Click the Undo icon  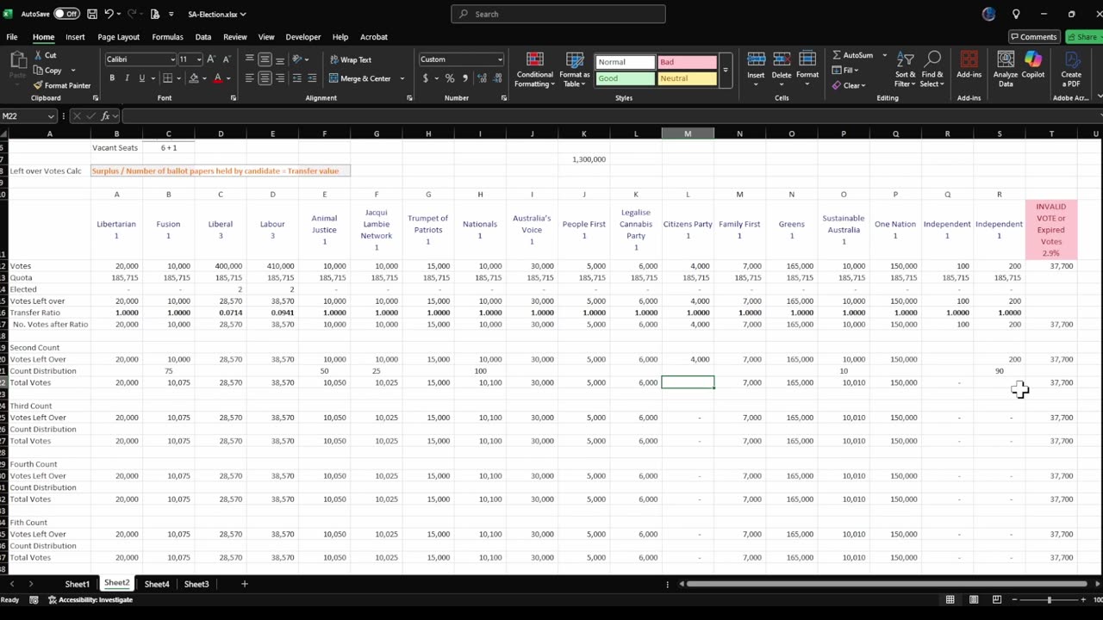109,14
